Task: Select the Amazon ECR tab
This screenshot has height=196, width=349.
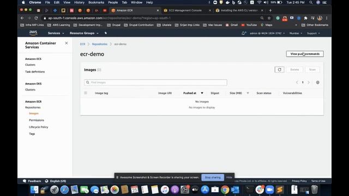Action: (x=135, y=10)
